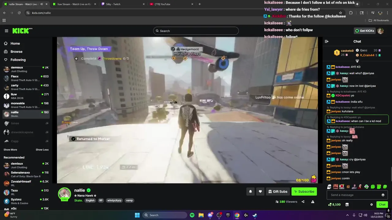Click the stream video player
The height and width of the screenshot is (220, 392).
click(187, 110)
